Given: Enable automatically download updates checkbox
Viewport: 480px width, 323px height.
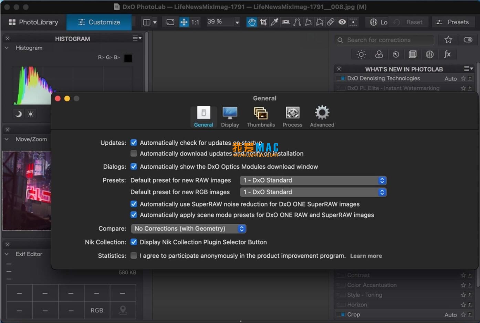Looking at the screenshot, I should click(x=134, y=153).
